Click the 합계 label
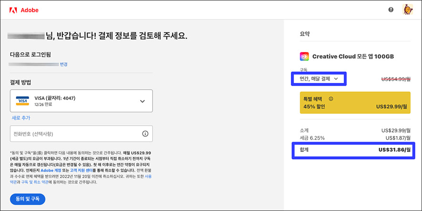Viewport: 422px width, 211px height. pos(304,150)
